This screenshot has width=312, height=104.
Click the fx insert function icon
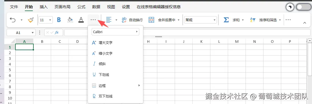[x=57, y=32]
